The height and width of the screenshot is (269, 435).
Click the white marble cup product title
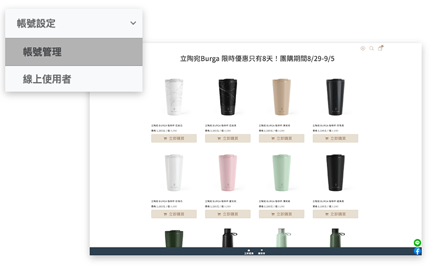tap(167, 126)
